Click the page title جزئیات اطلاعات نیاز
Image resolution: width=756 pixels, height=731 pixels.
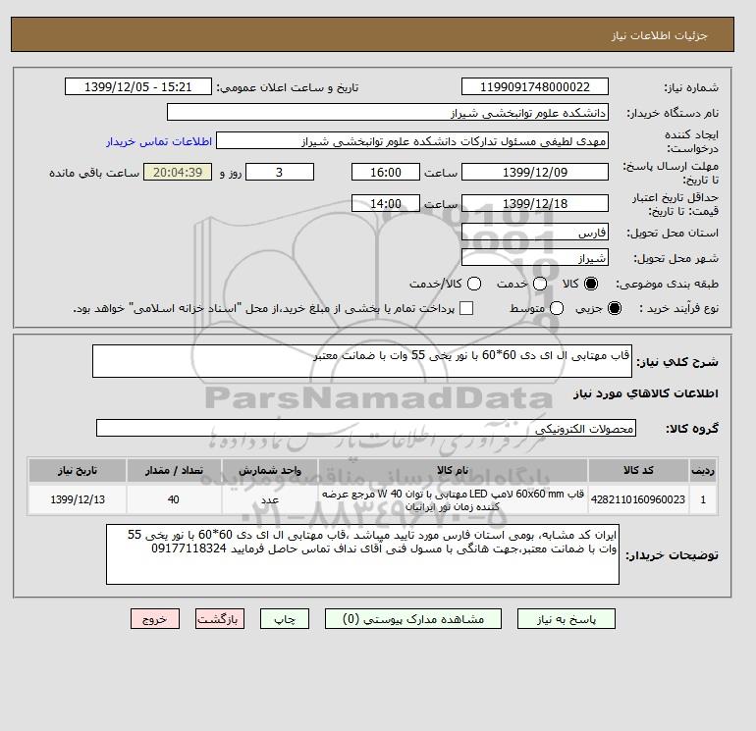point(659,35)
